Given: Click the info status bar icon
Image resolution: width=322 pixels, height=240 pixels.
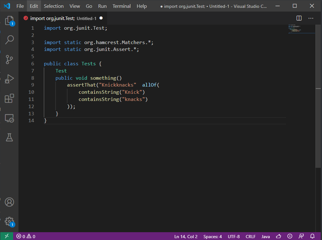Looking at the screenshot, I should click(x=290, y=236).
